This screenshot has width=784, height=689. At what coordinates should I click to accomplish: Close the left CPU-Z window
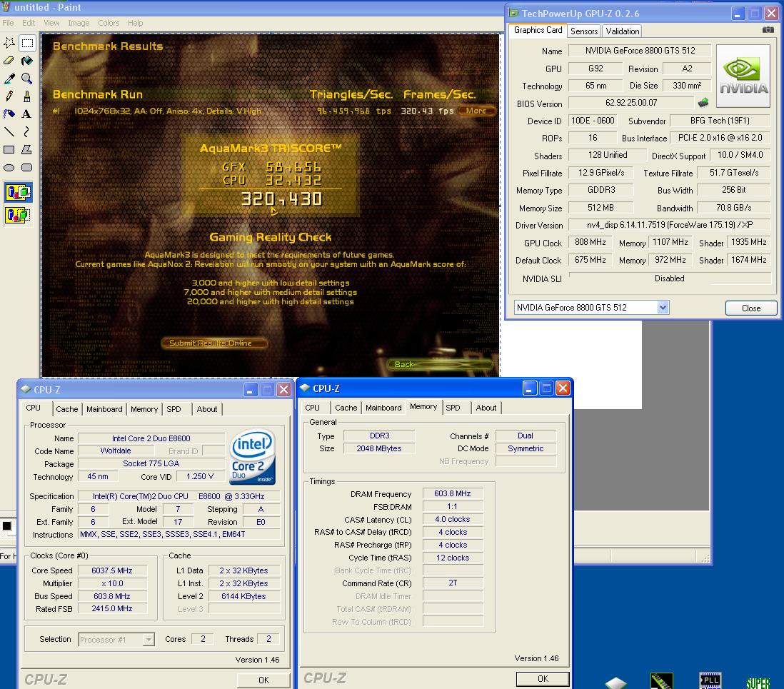(x=283, y=390)
